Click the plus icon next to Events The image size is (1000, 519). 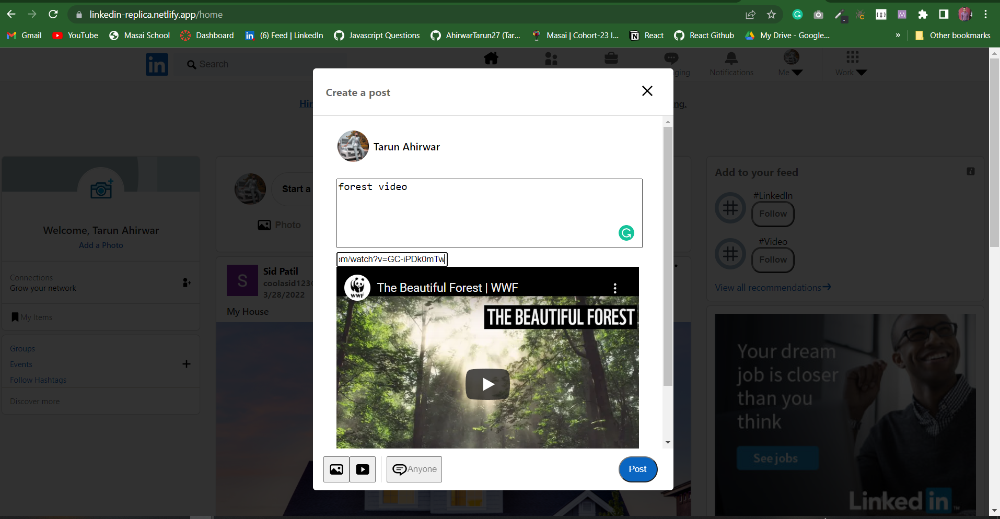tap(187, 364)
